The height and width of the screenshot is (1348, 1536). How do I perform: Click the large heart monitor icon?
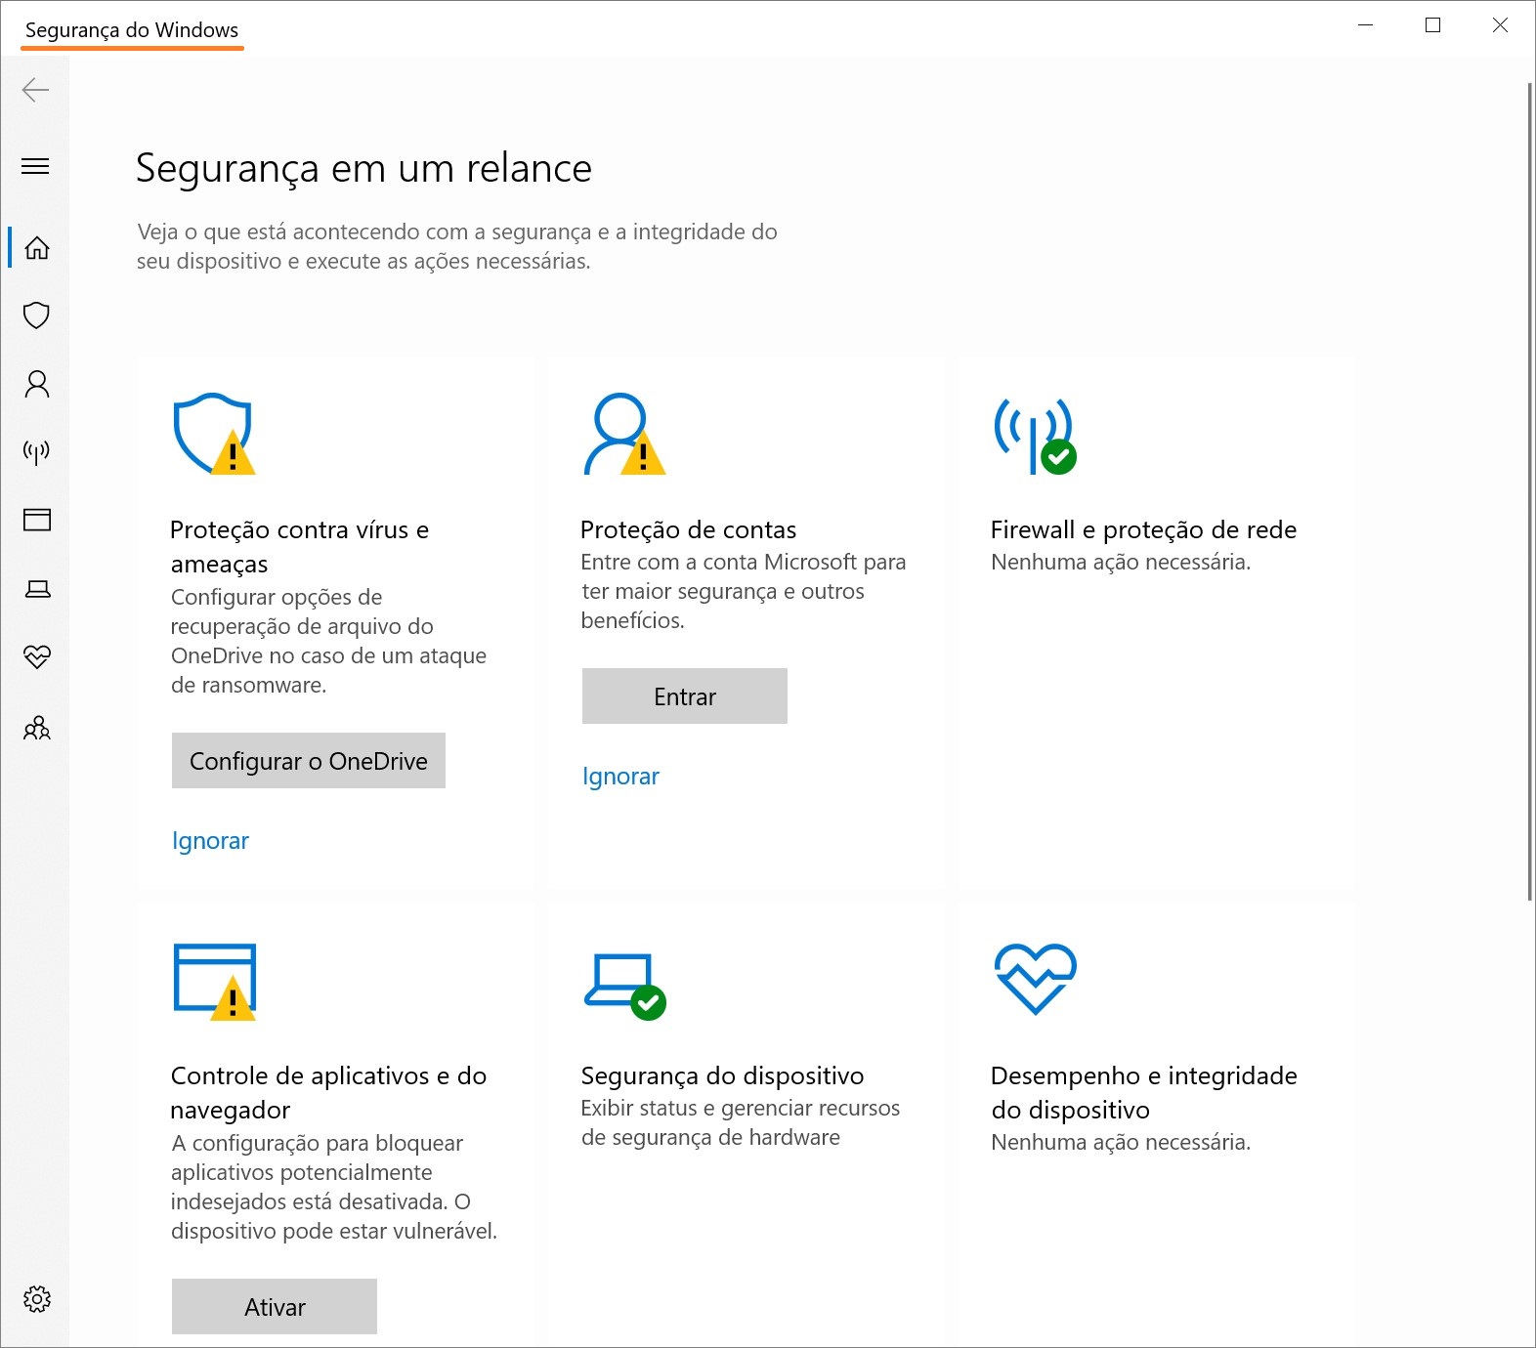(x=1035, y=979)
